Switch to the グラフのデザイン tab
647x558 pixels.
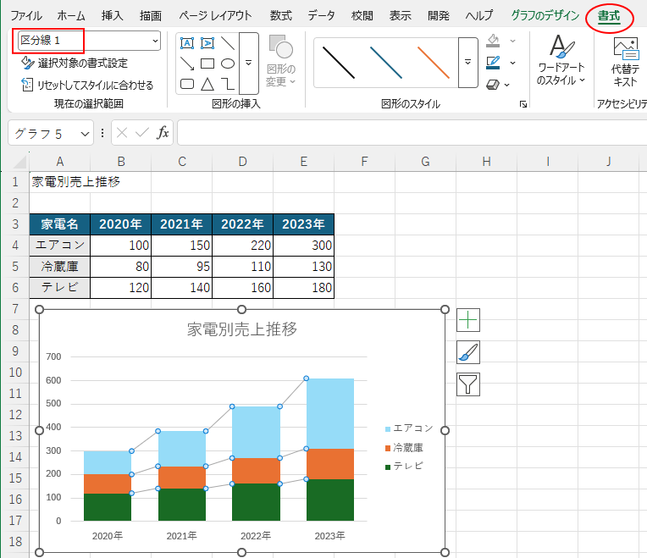[x=545, y=16]
